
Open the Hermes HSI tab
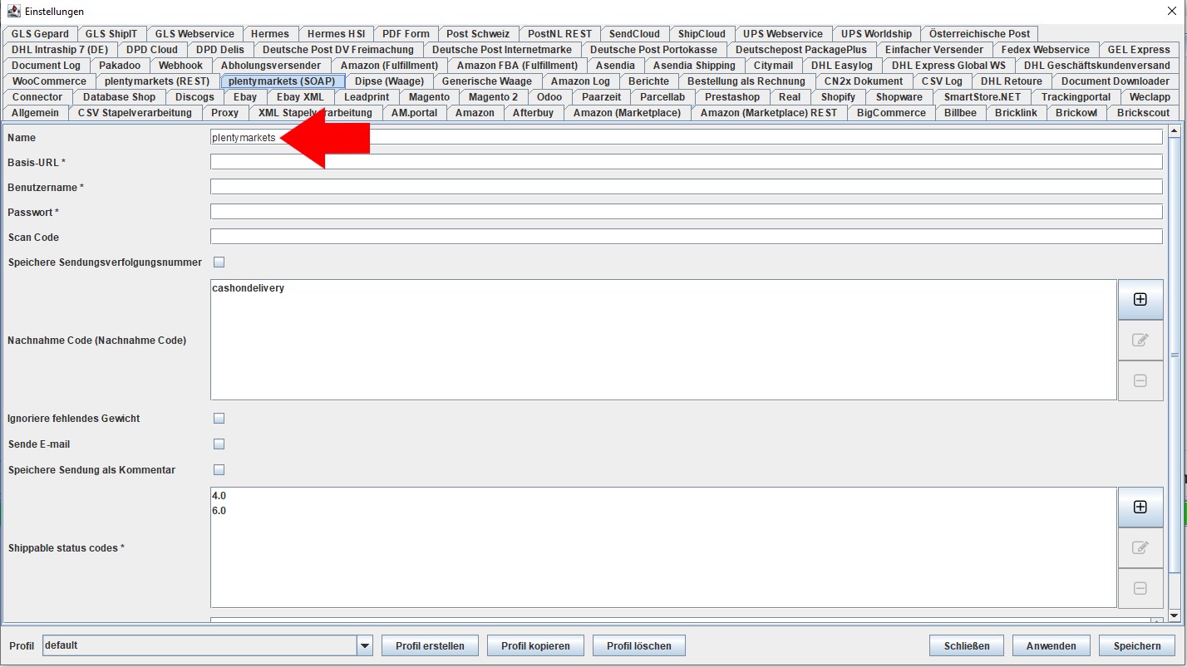pos(336,34)
